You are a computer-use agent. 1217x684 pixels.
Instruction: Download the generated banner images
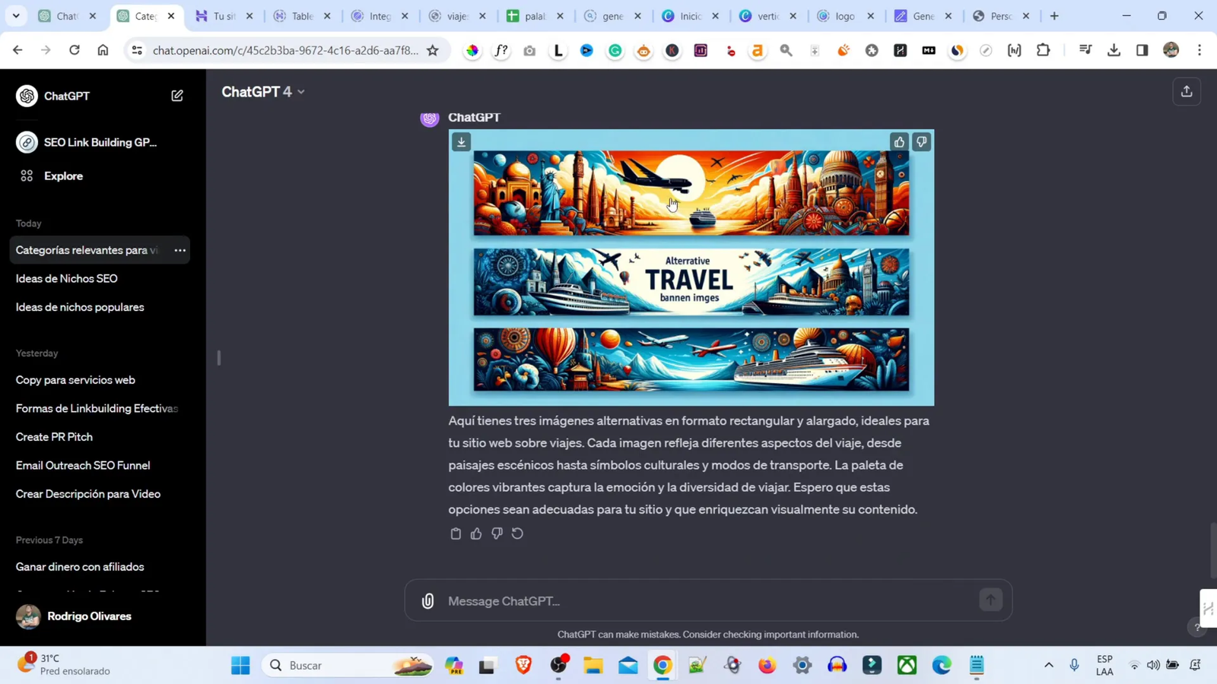tap(462, 141)
